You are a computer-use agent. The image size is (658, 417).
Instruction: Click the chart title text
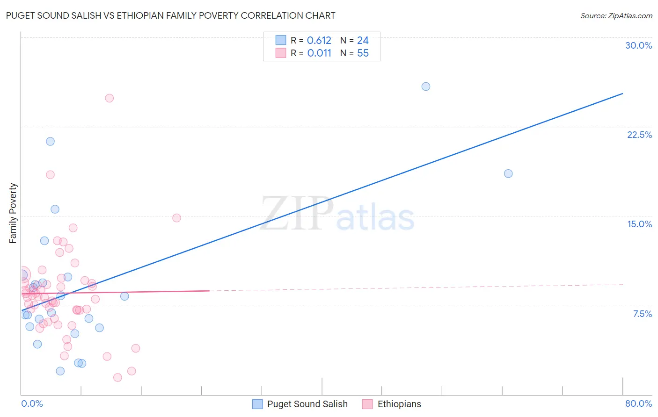pos(171,15)
